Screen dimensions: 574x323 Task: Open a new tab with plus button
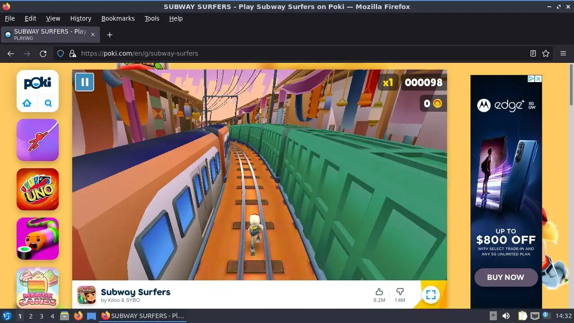[x=109, y=35]
